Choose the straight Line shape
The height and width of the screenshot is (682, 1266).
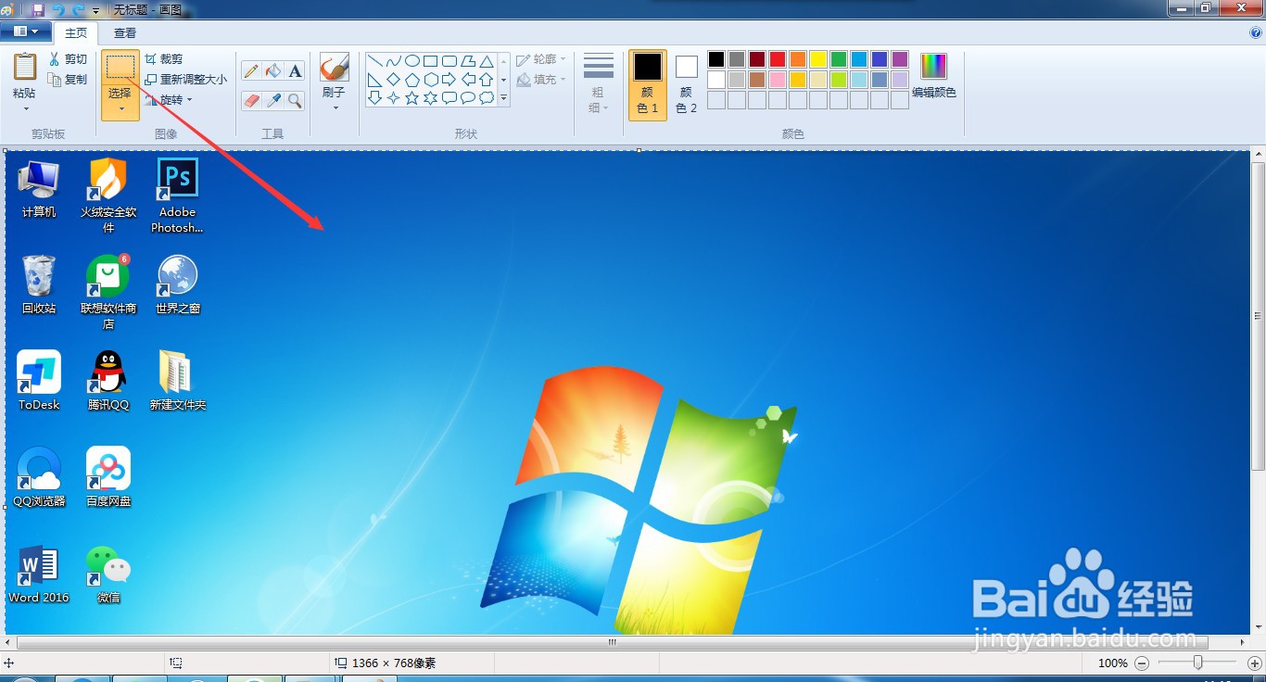(x=375, y=62)
